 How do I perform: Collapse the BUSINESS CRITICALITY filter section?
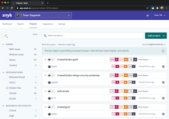pos(3,106)
